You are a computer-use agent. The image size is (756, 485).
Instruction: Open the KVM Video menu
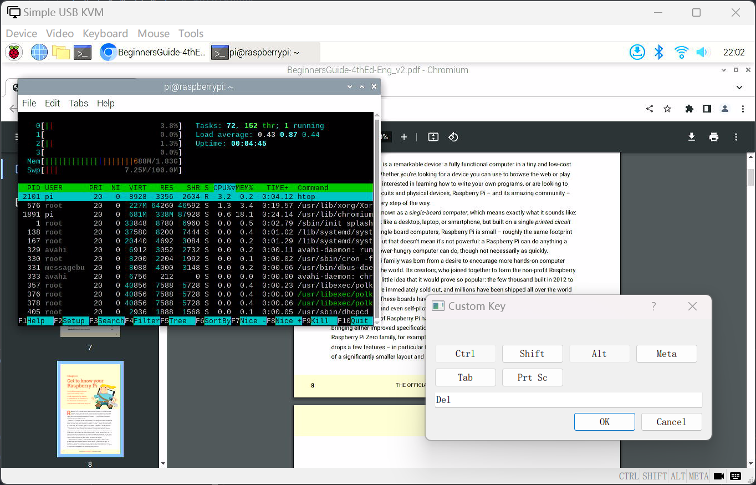[x=60, y=33]
